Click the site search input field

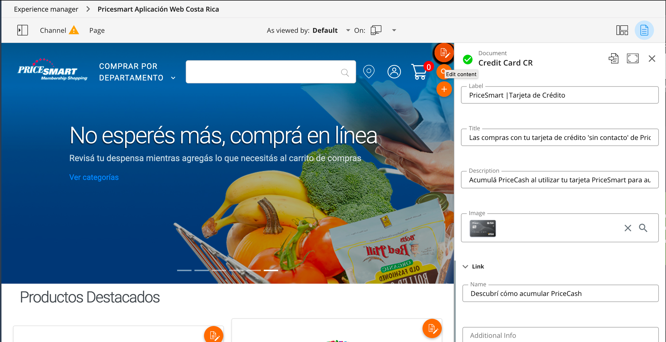point(271,72)
